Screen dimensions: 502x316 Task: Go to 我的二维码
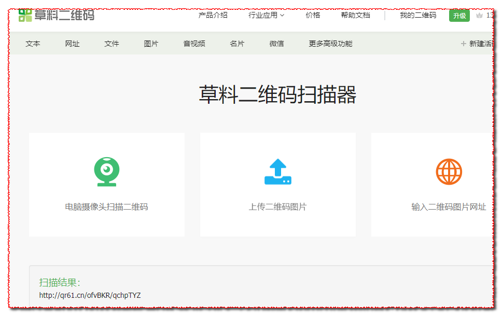[x=417, y=15]
